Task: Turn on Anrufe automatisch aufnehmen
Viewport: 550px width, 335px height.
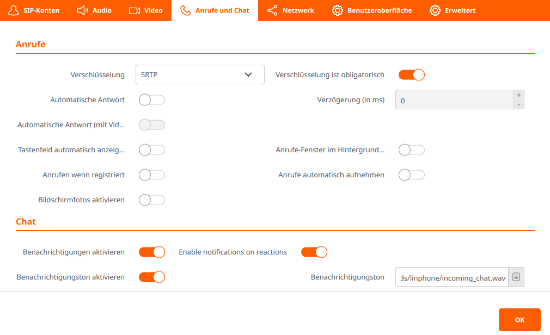Action: (412, 175)
